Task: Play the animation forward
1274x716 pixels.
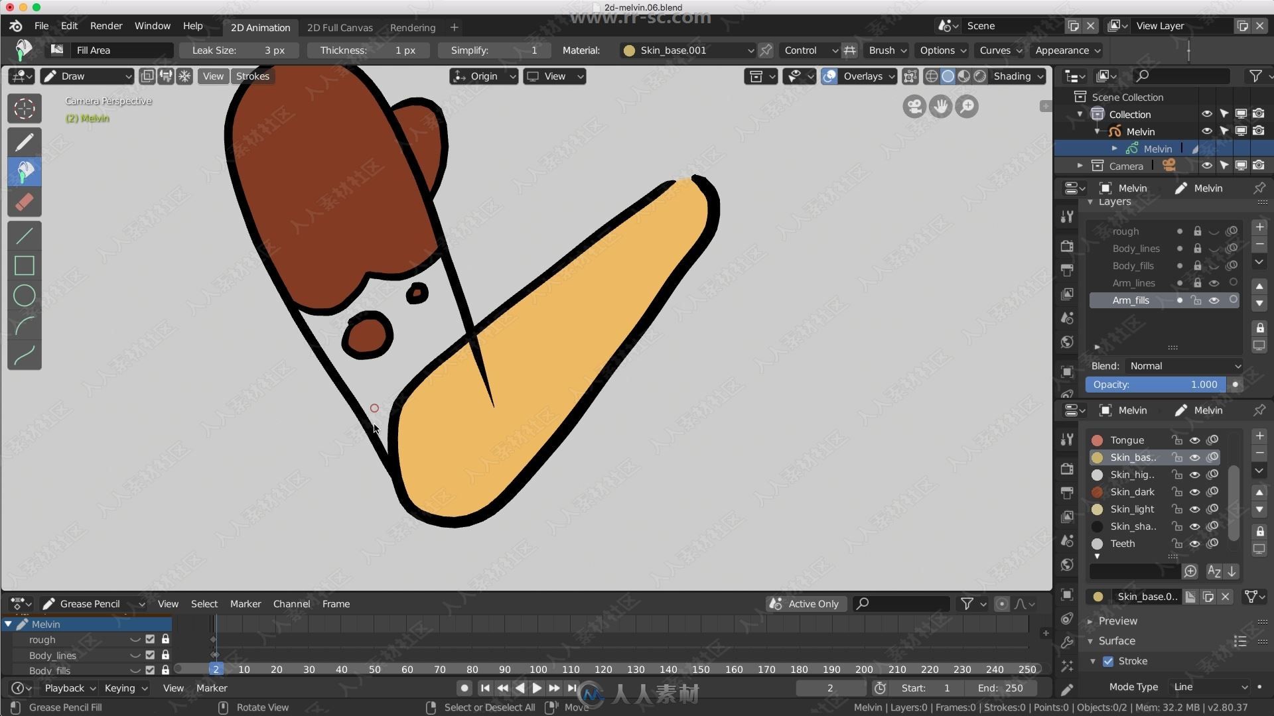Action: [537, 688]
